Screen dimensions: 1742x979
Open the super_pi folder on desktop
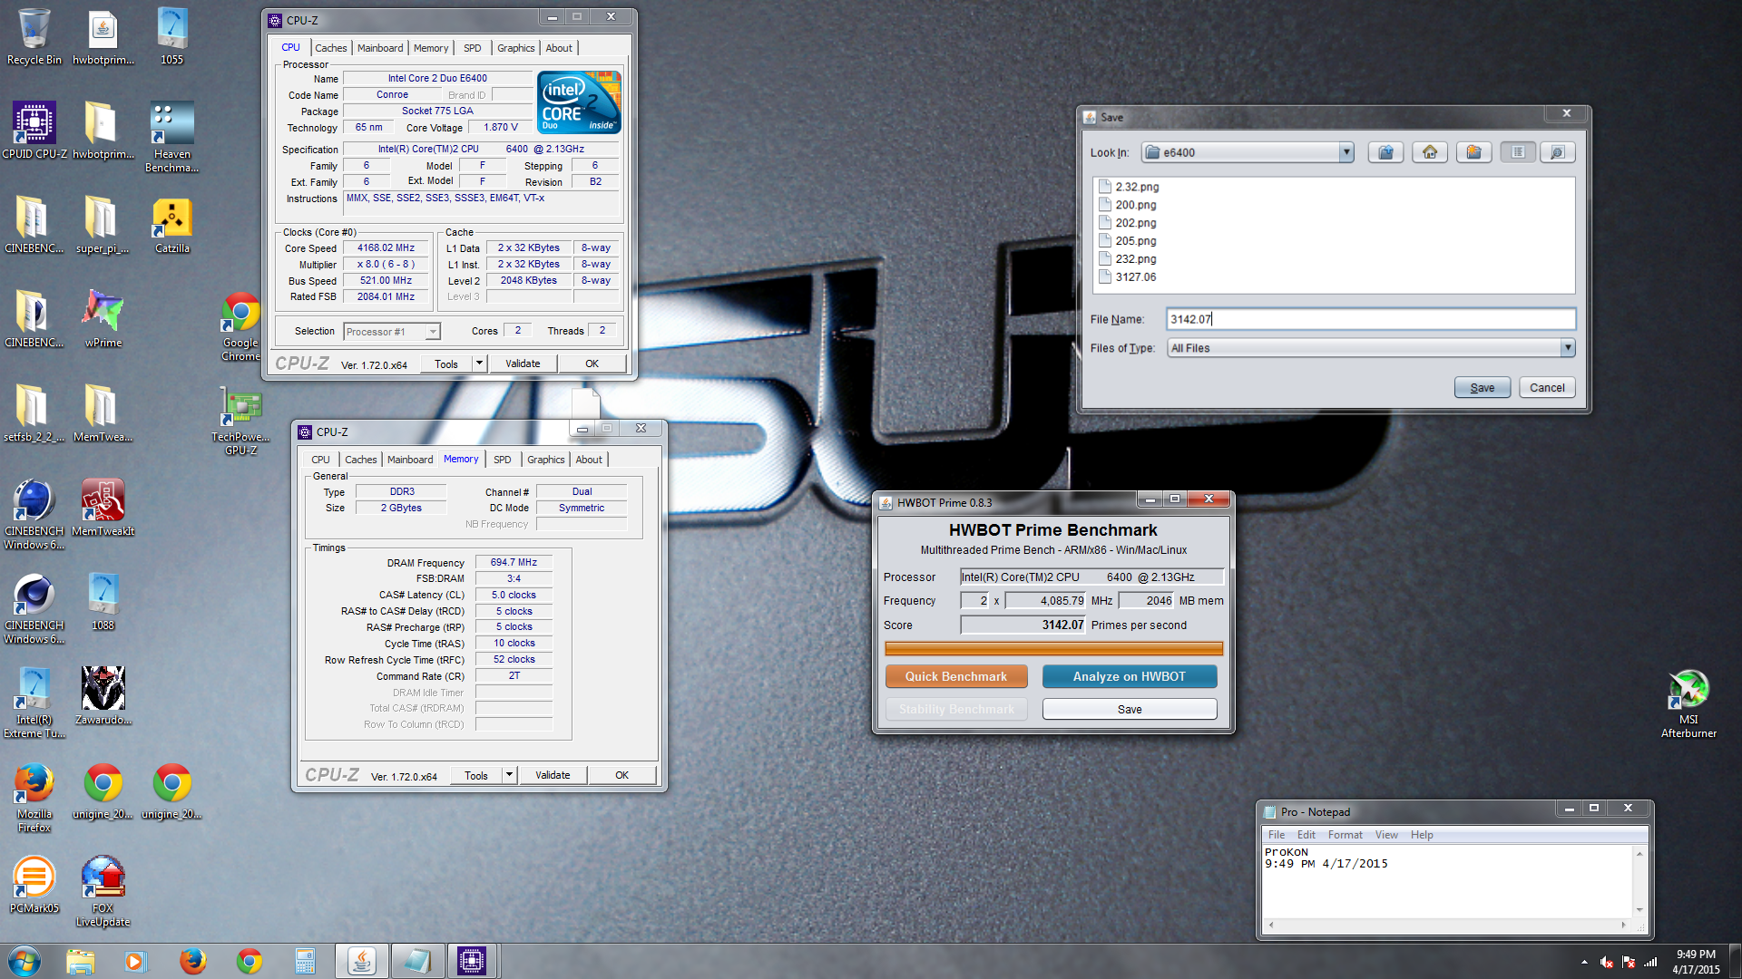point(103,225)
